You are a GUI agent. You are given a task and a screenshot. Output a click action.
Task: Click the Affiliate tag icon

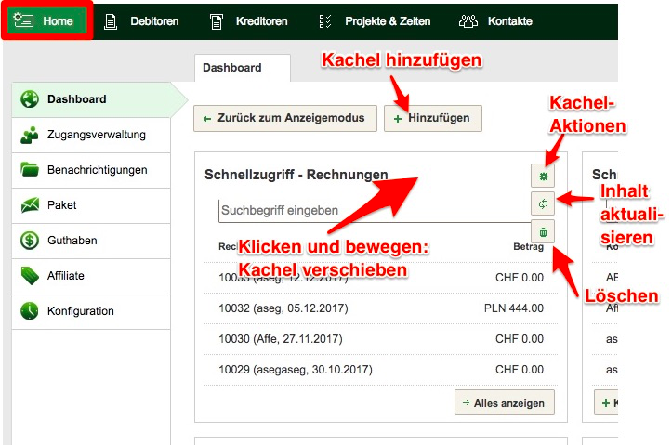[x=30, y=276]
